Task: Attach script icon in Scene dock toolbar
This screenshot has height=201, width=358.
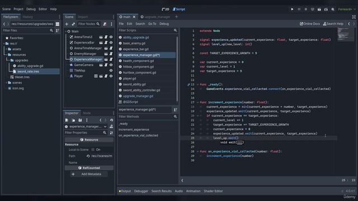Action: tap(105, 24)
